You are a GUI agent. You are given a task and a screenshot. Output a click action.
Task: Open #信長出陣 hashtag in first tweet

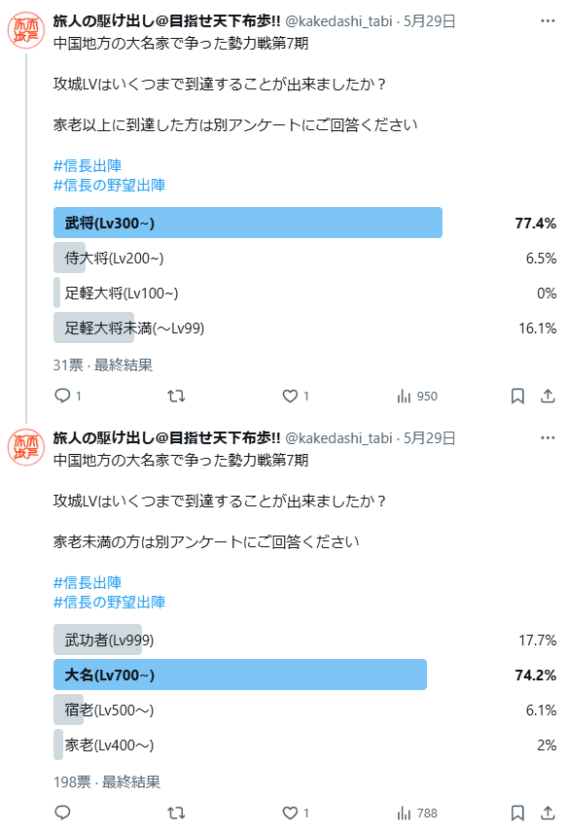coord(88,165)
